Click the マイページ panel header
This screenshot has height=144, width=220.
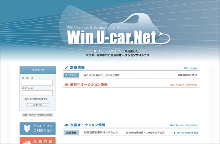(x=38, y=70)
